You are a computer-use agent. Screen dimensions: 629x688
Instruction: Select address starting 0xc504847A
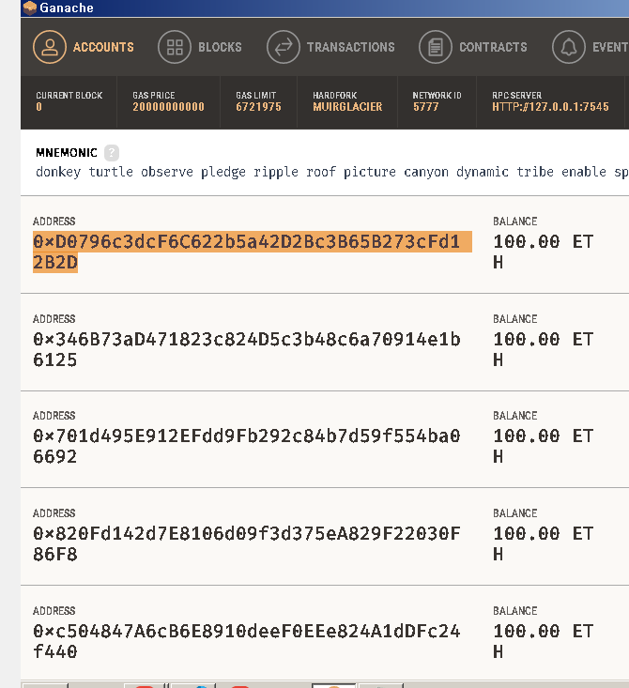247,641
